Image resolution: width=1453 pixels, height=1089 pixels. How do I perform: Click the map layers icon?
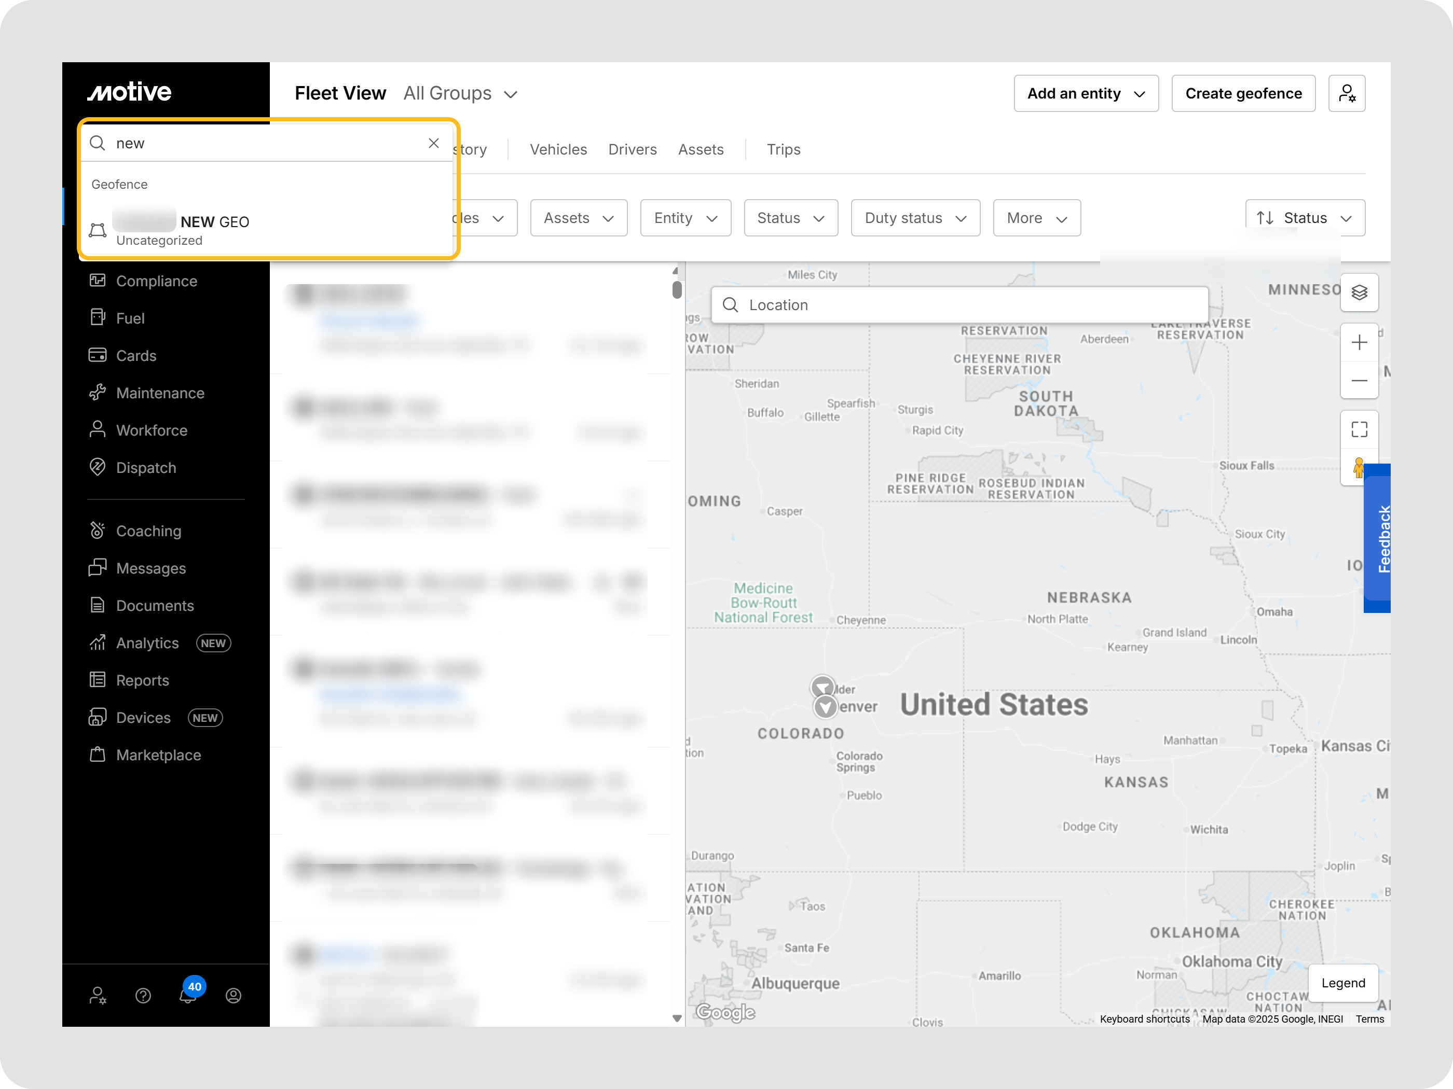tap(1359, 292)
